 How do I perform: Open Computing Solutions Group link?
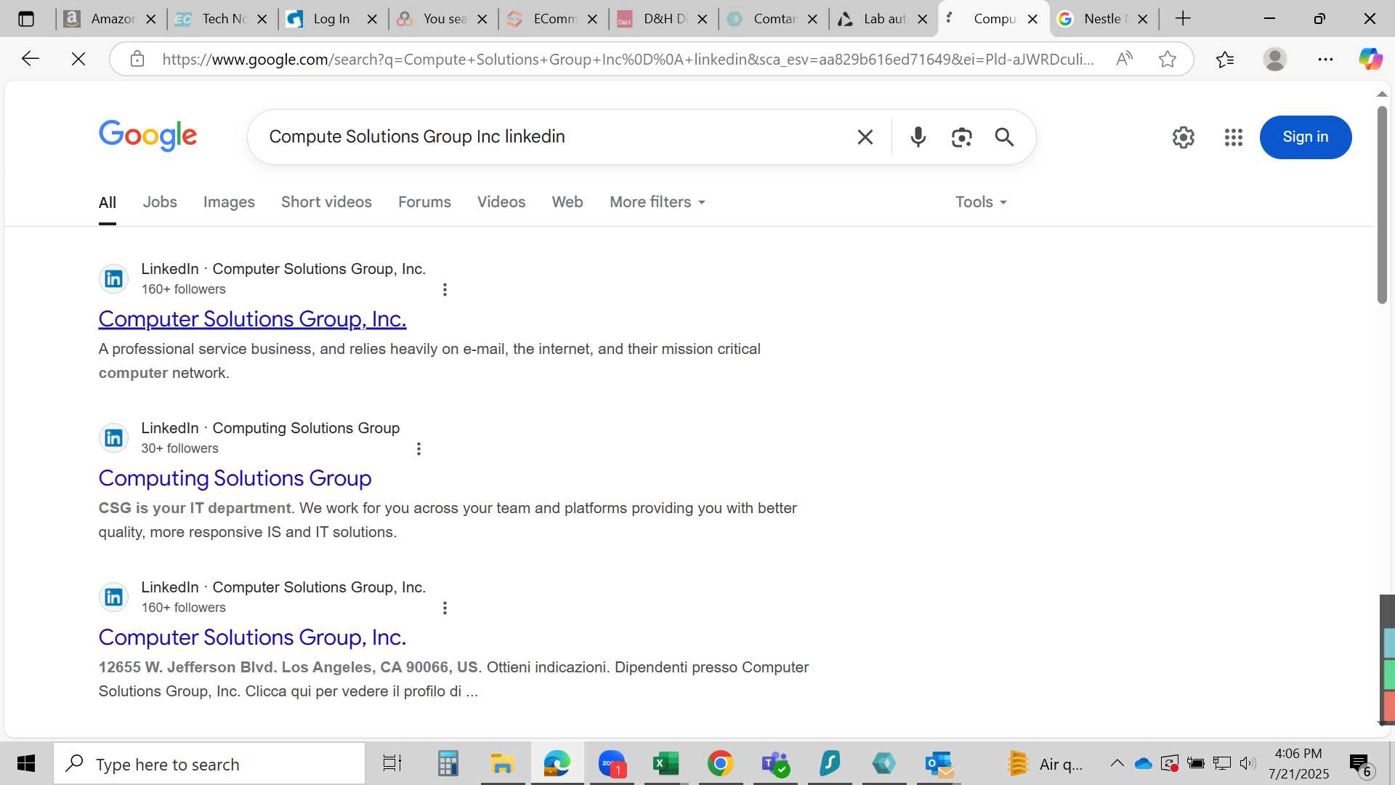tap(235, 478)
